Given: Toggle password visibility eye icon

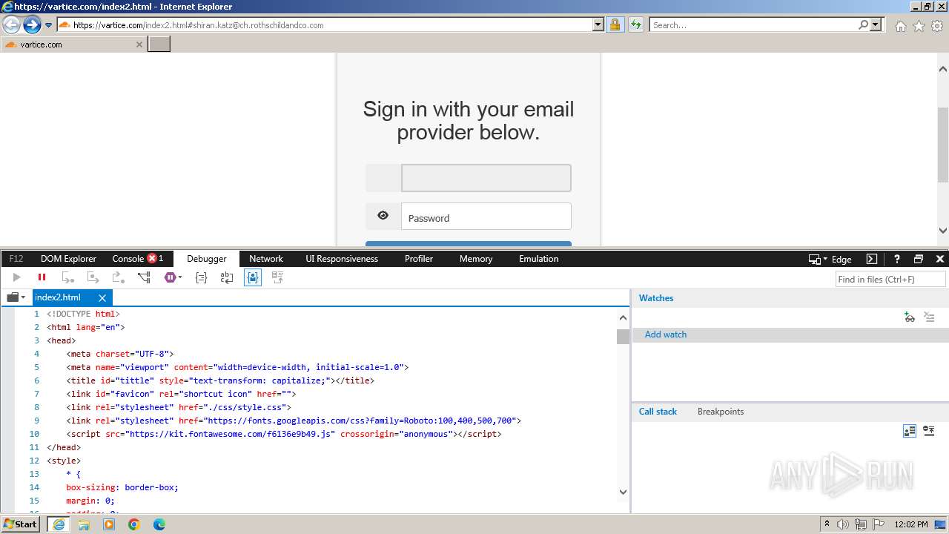Looking at the screenshot, I should pyautogui.click(x=383, y=216).
